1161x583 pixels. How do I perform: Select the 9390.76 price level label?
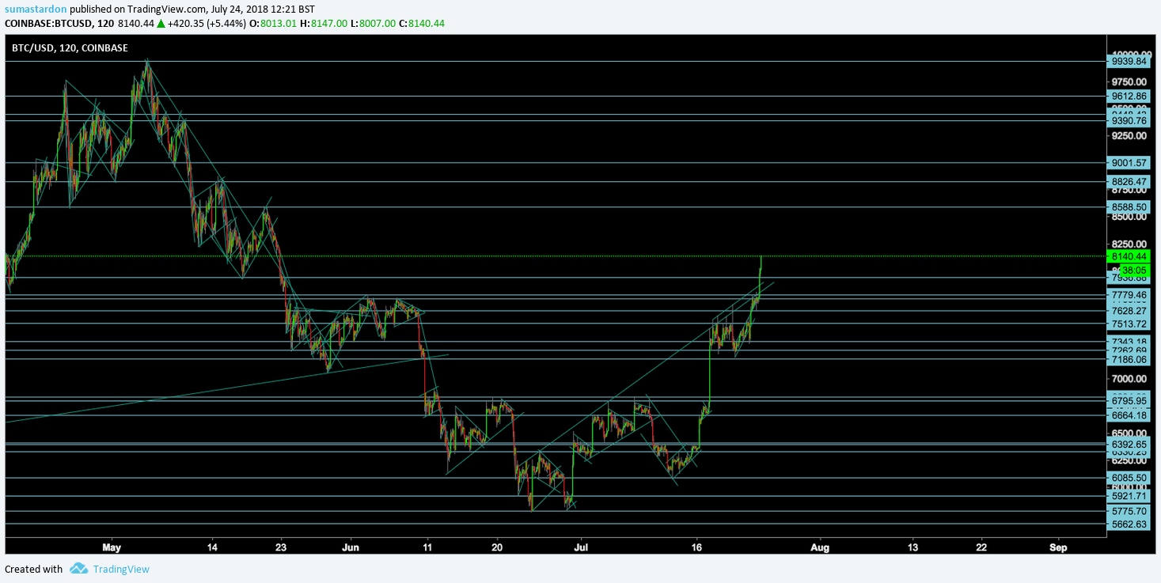(1129, 120)
